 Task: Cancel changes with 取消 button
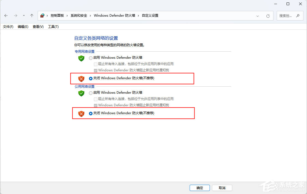point(222,188)
